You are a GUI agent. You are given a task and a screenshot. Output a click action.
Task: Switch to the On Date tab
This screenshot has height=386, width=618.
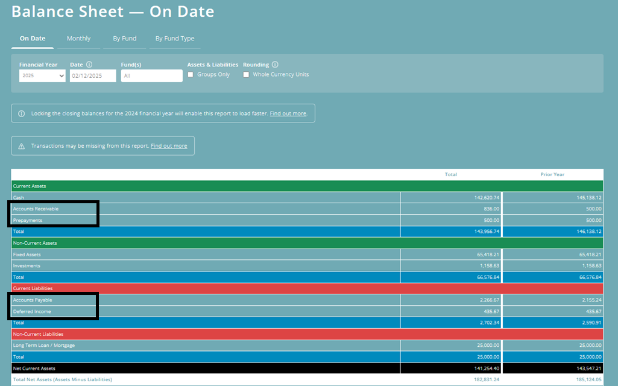(33, 39)
